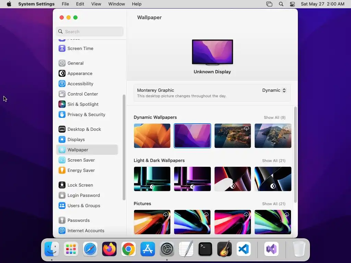351x263 pixels.
Task: Open Privacy & Security hand icon
Action: coord(62,114)
